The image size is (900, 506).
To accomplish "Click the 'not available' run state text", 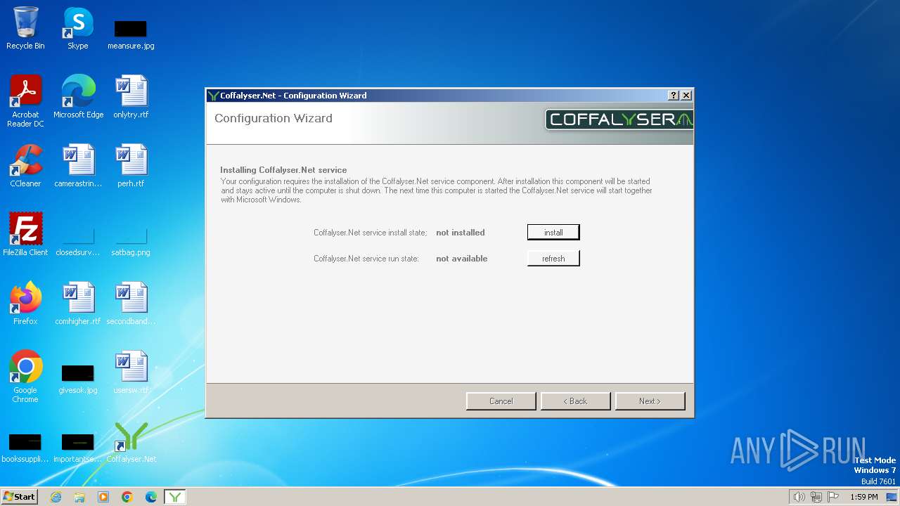I will tap(462, 259).
